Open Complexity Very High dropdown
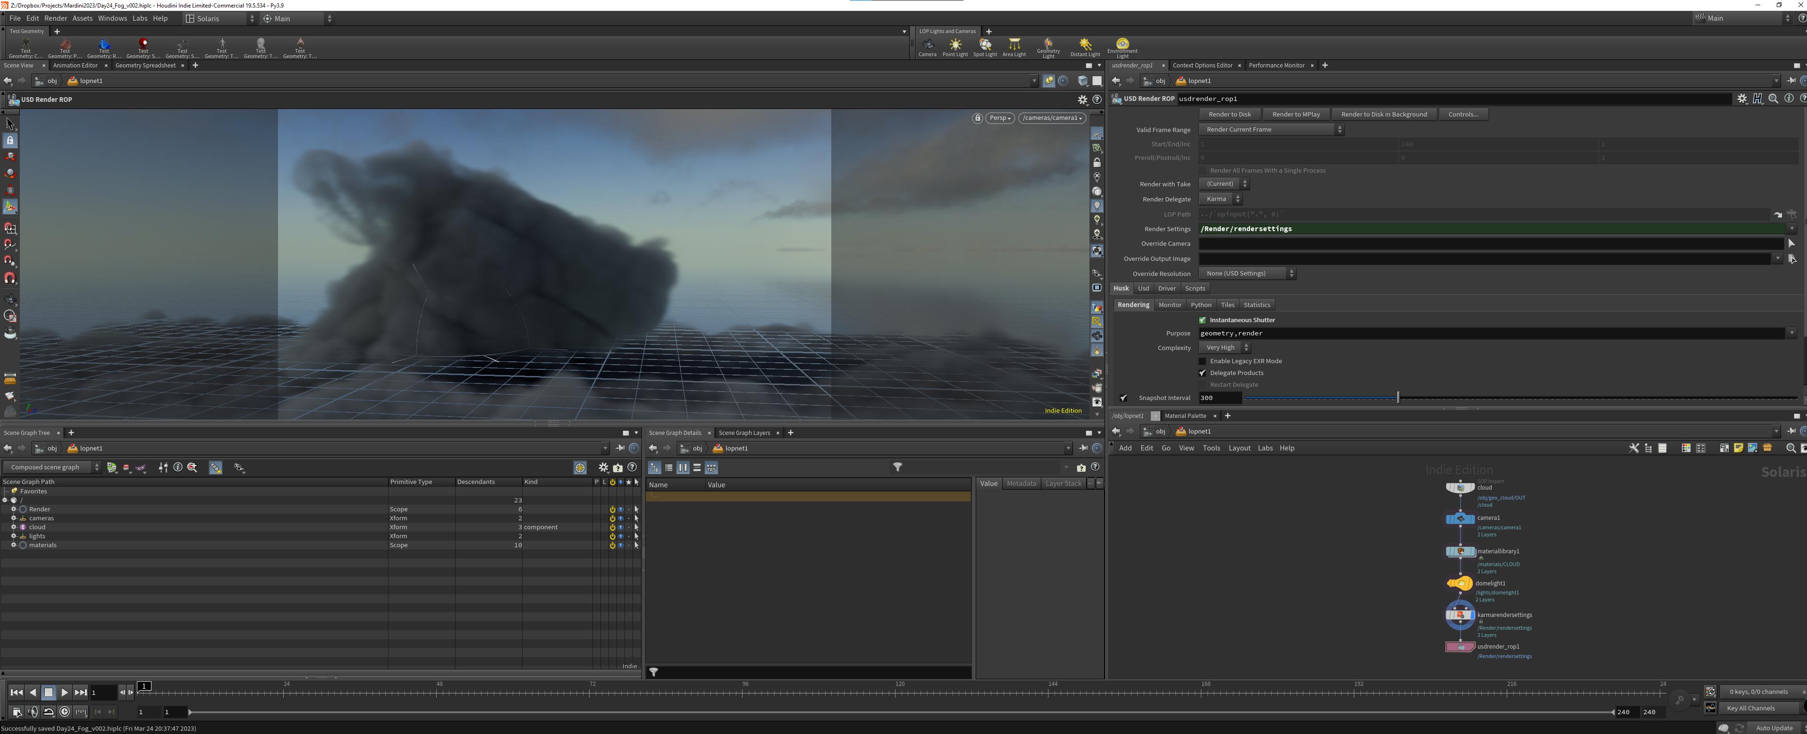Viewport: 1807px width, 734px height. click(1224, 348)
